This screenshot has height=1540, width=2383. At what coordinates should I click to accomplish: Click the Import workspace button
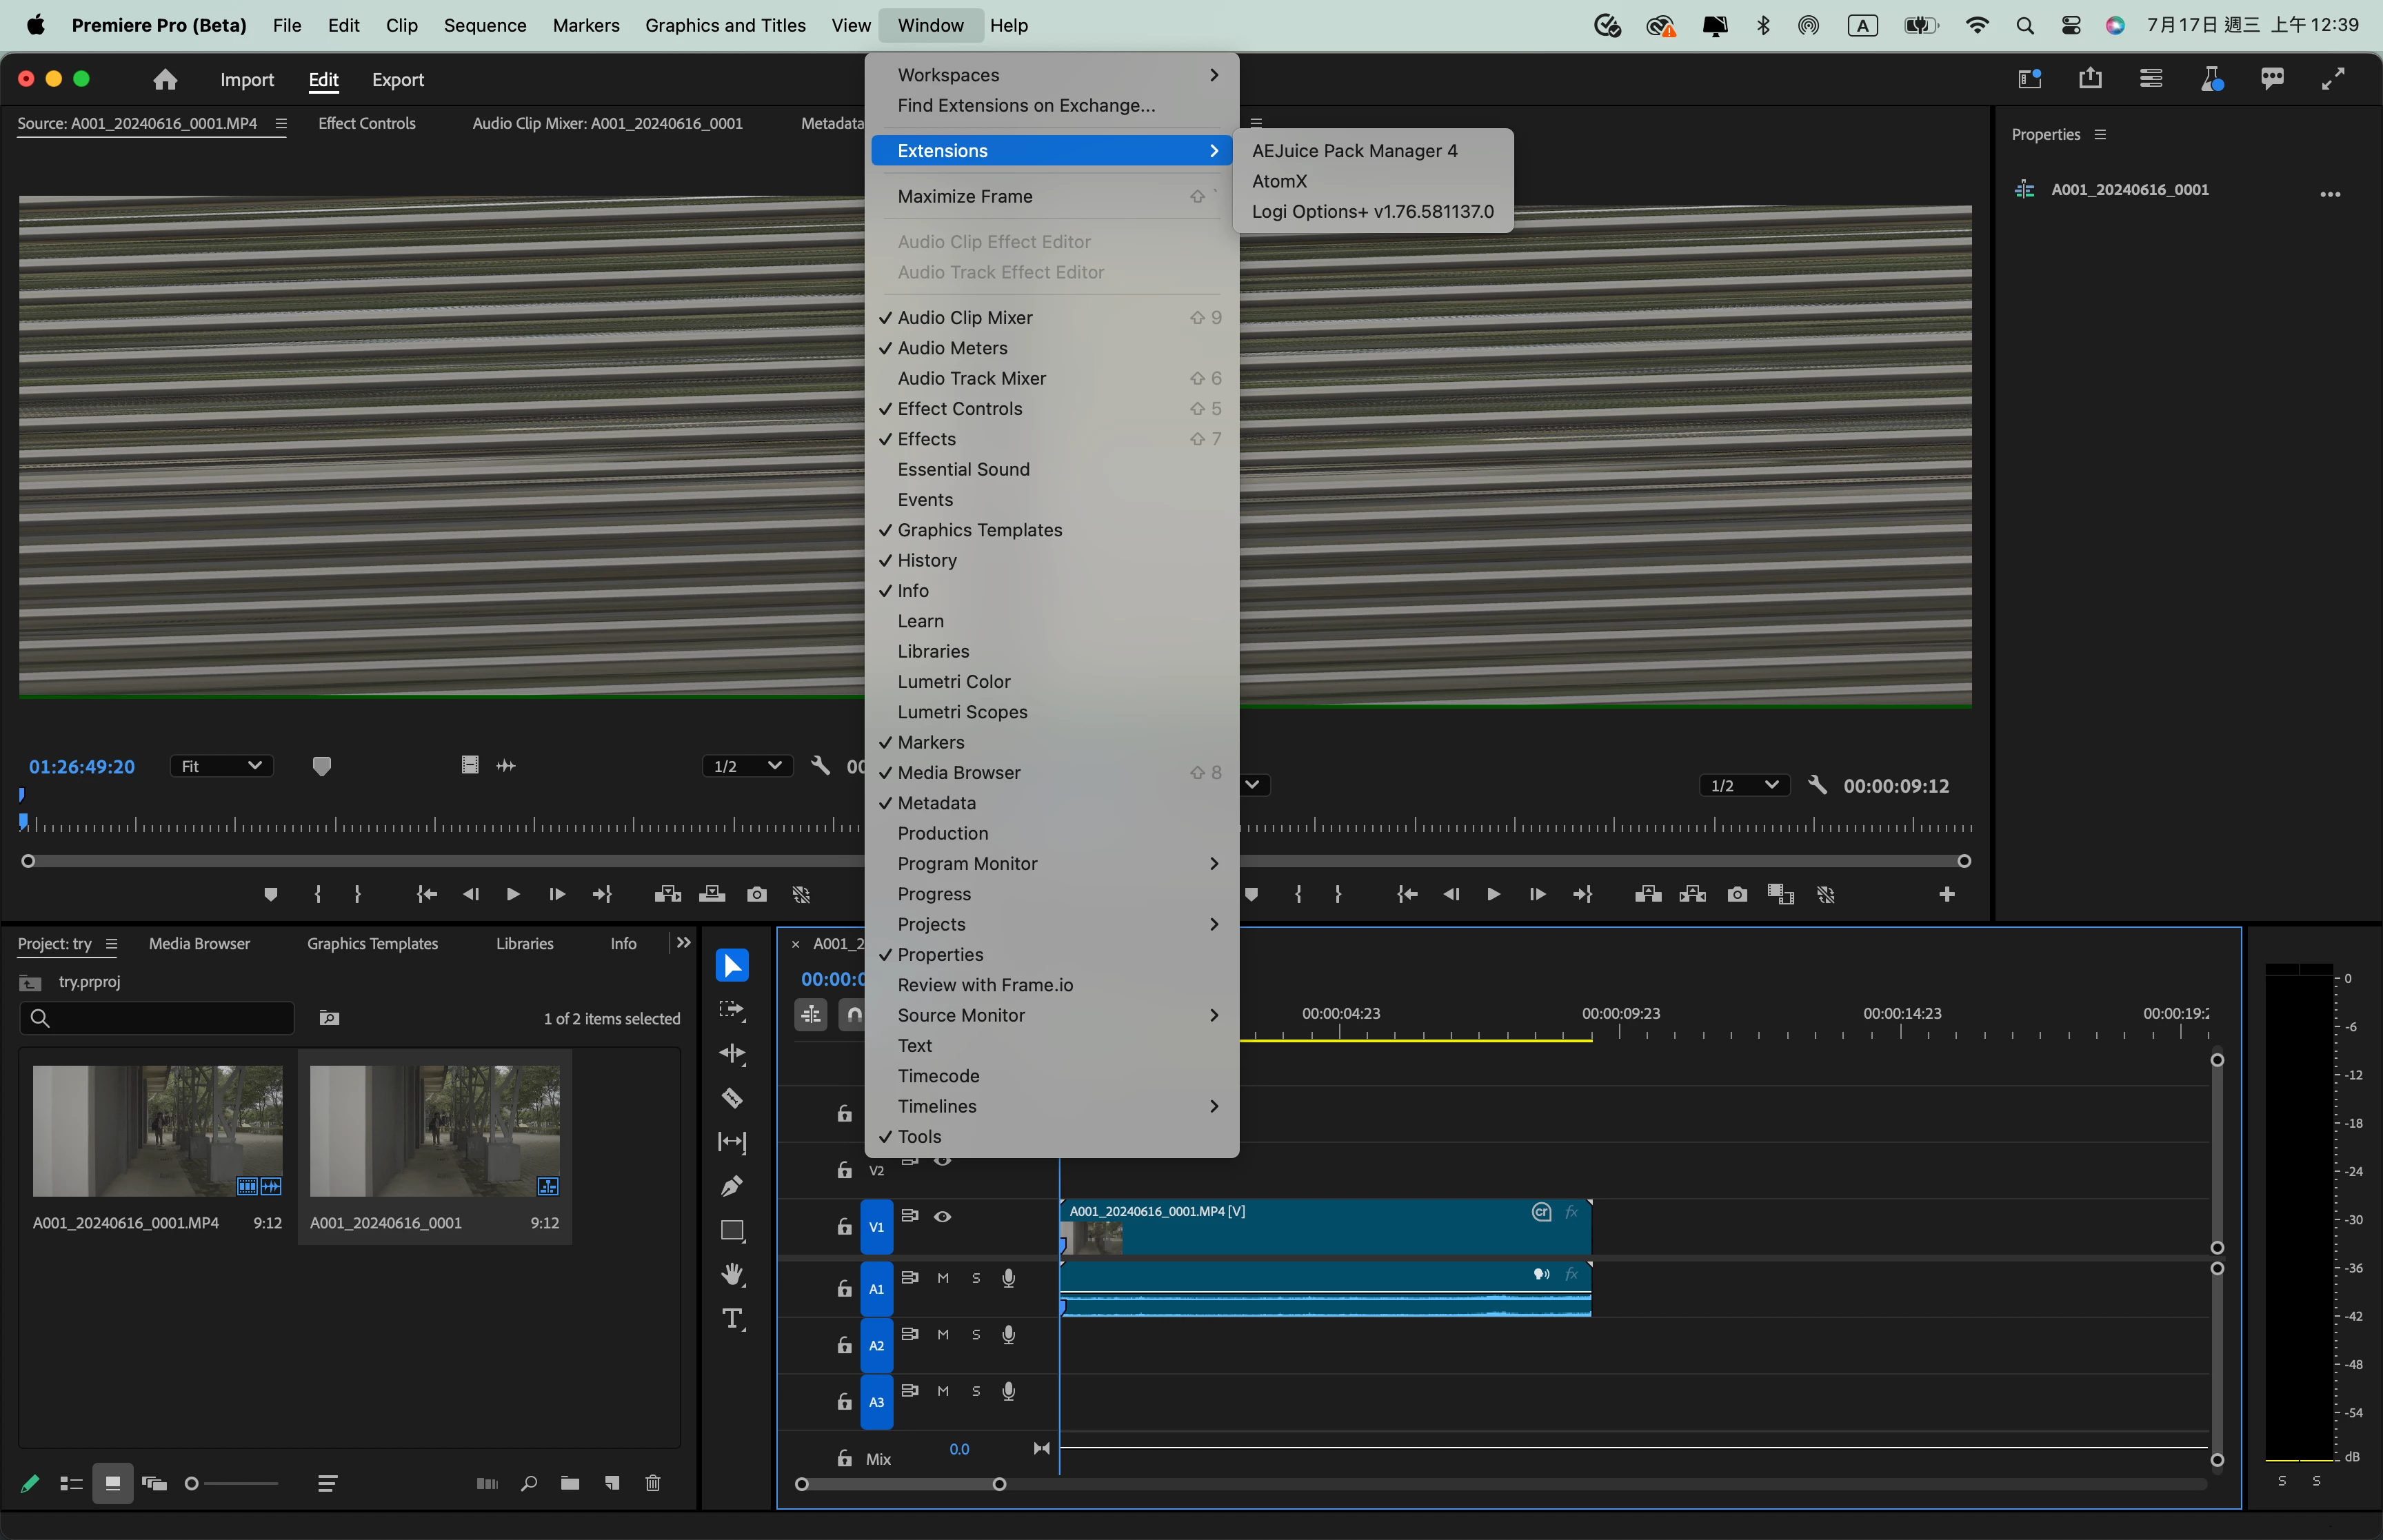point(246,80)
